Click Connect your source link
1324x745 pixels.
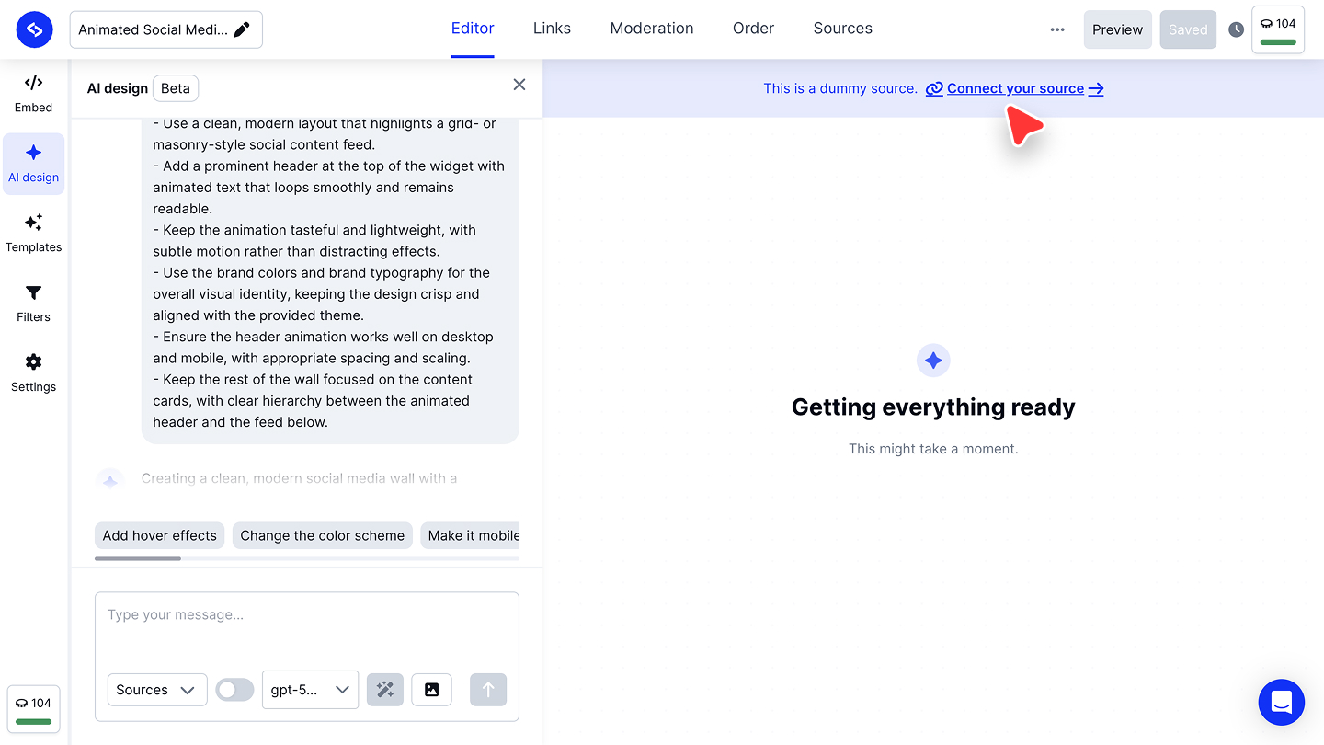[1015, 88]
